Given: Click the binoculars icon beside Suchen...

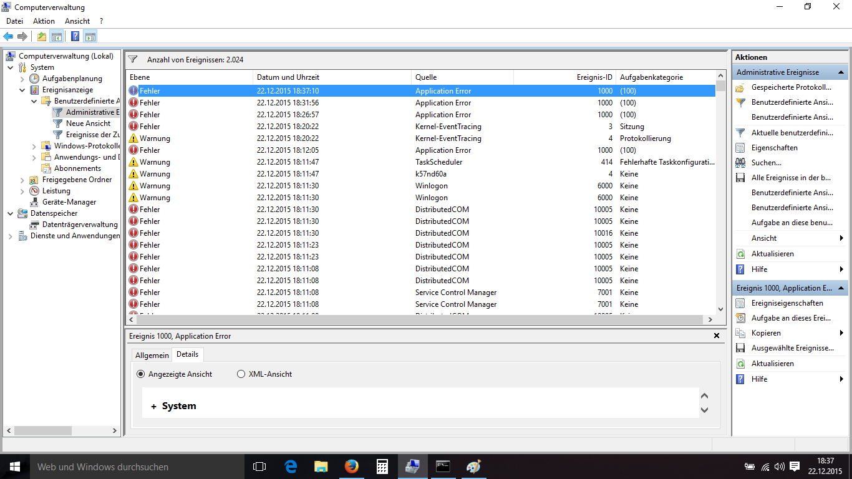Looking at the screenshot, I should 740,163.
